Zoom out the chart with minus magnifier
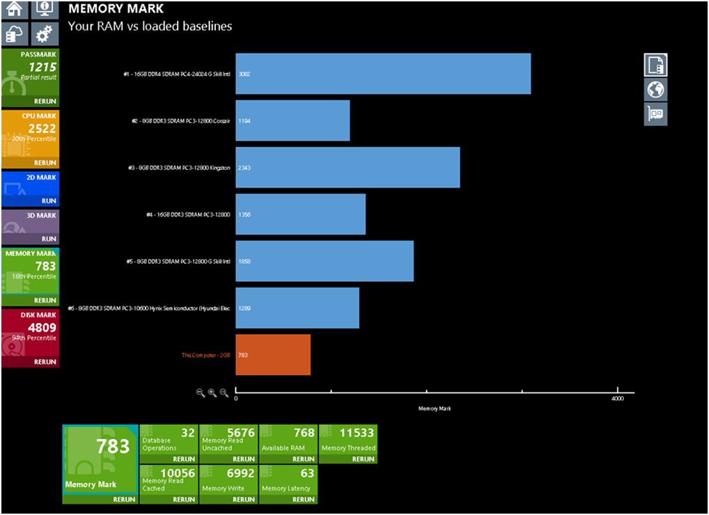 tap(201, 393)
